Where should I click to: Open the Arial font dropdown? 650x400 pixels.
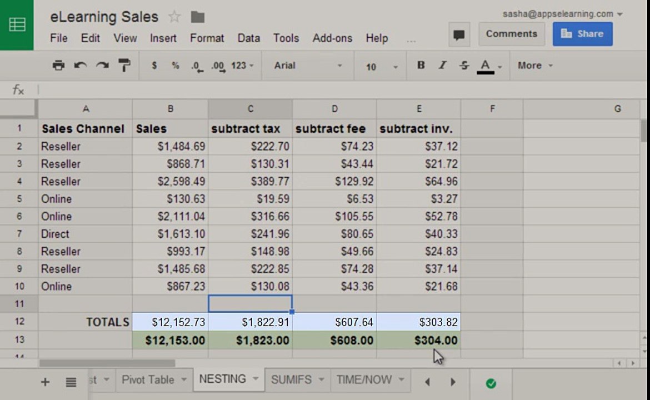coord(308,66)
